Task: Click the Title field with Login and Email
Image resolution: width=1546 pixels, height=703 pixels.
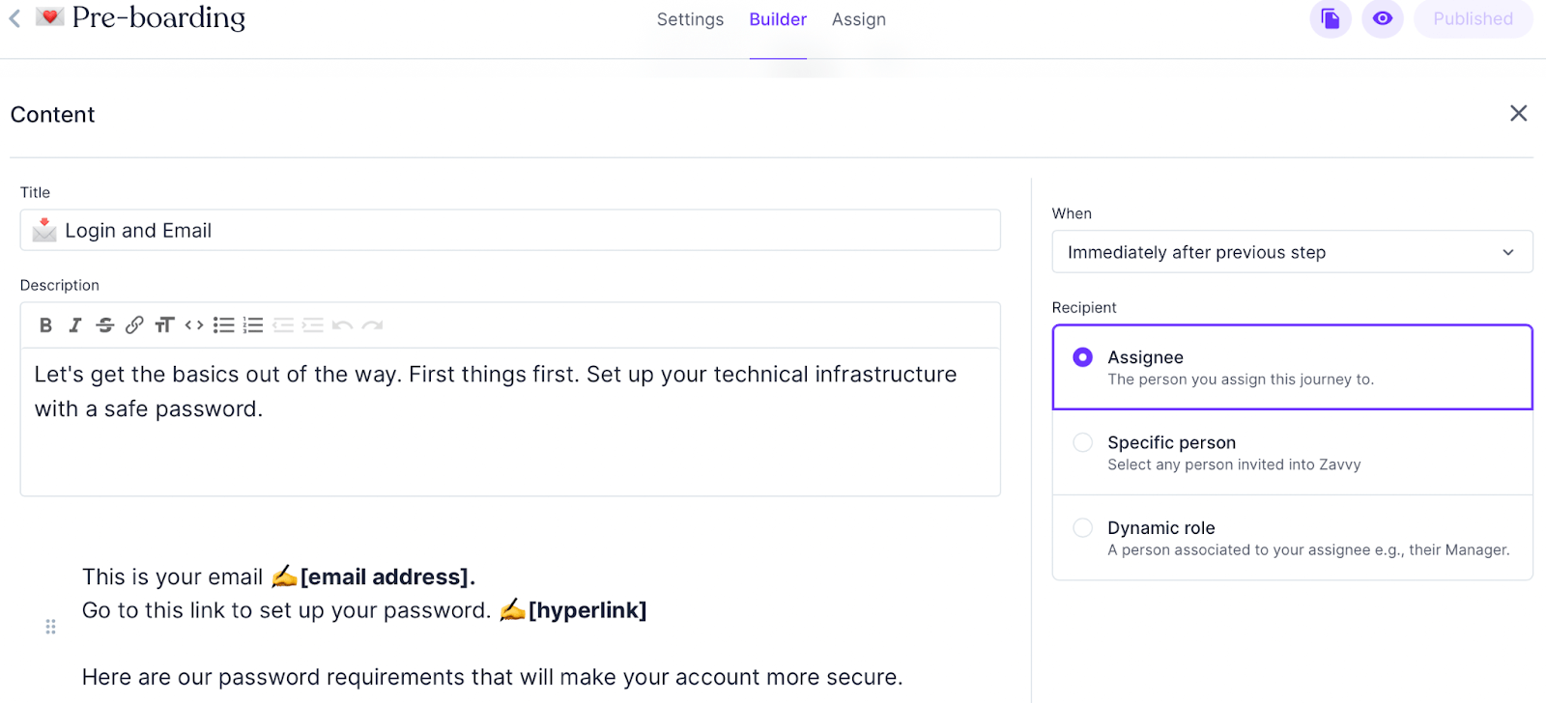Action: click(x=522, y=231)
